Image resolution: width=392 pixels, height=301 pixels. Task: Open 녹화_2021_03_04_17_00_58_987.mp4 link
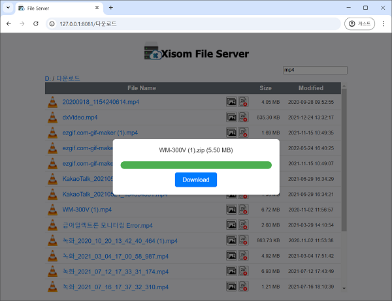(116, 257)
